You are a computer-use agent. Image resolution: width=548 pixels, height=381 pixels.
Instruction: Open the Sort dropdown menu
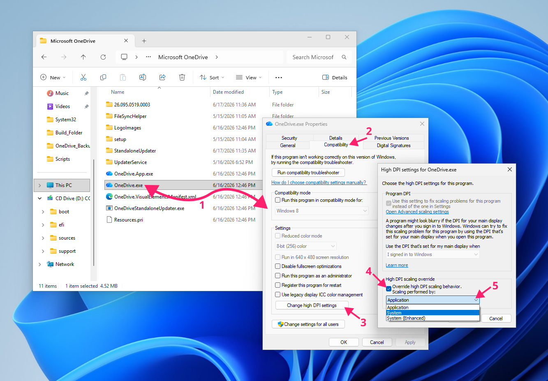(x=212, y=77)
